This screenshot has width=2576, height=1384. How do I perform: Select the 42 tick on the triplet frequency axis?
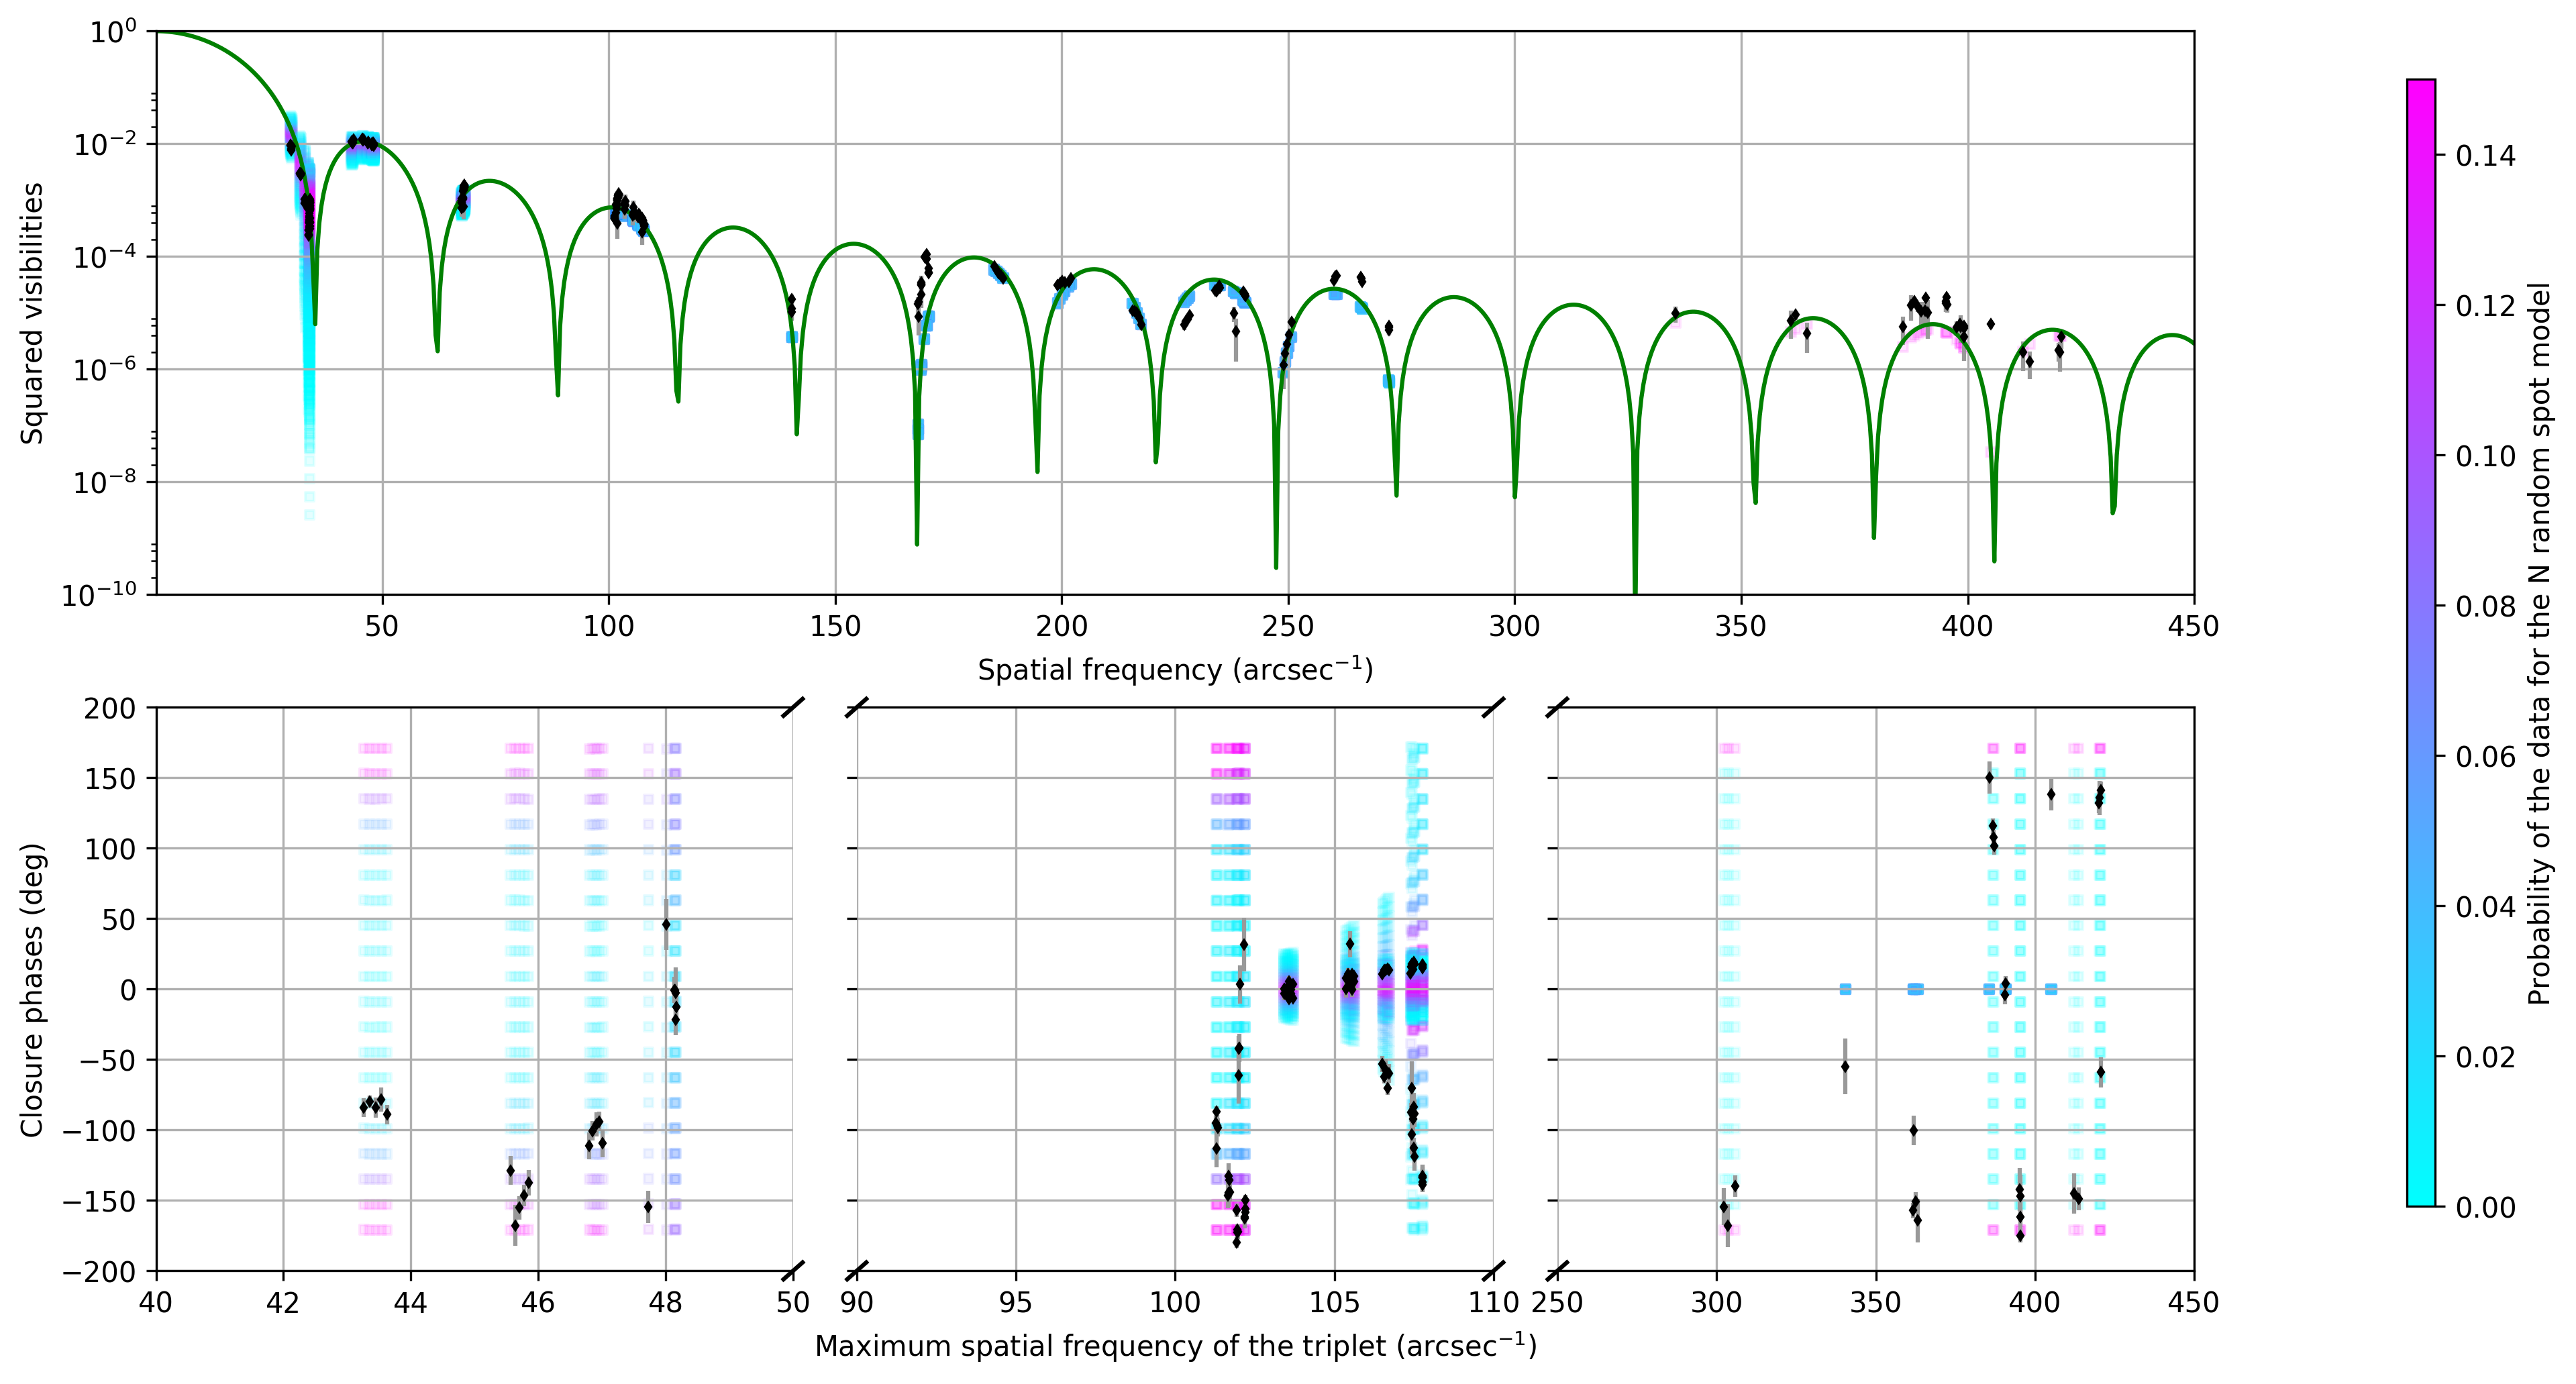coord(283,1303)
